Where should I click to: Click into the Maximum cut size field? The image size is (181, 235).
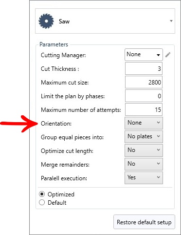click(144, 82)
